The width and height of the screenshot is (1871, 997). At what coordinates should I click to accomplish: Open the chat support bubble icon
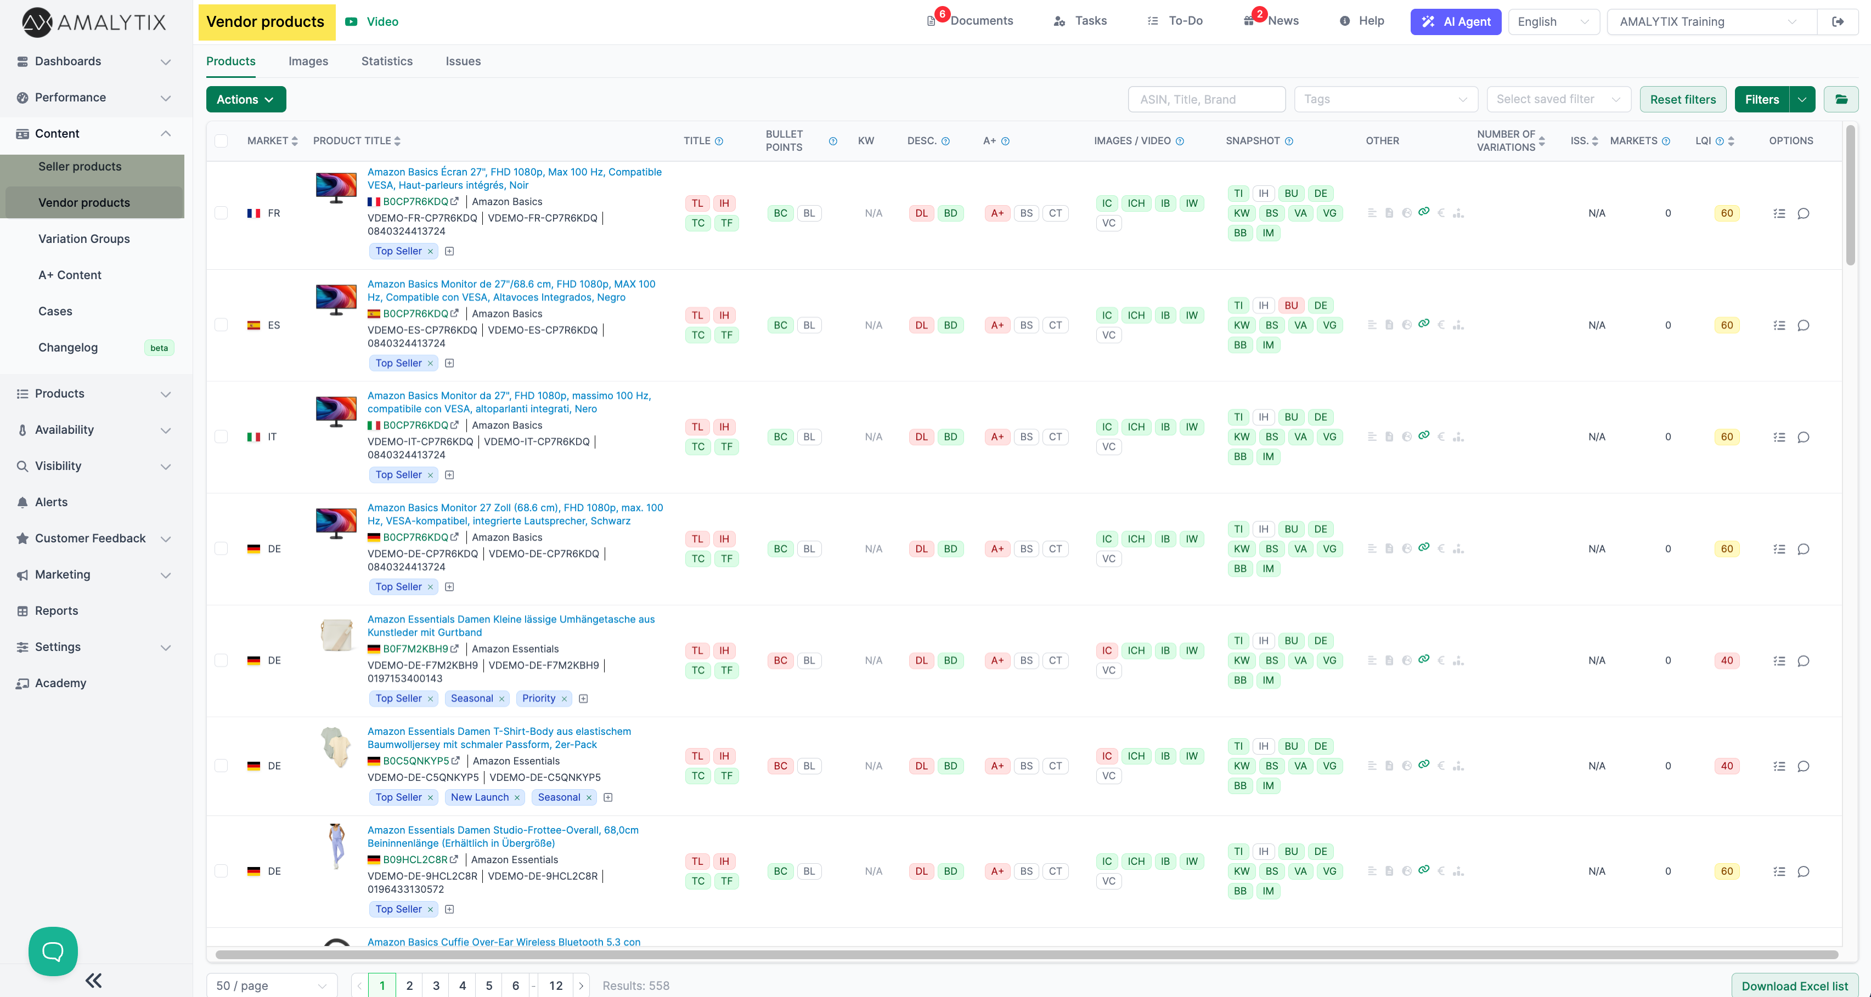click(x=53, y=950)
